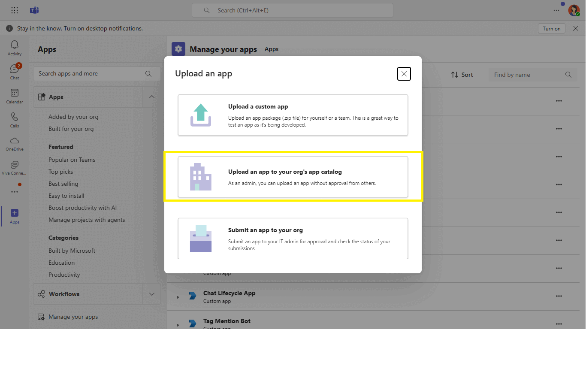This screenshot has height=381, width=586.
Task: Open Manage projects with agents list
Action: point(87,220)
